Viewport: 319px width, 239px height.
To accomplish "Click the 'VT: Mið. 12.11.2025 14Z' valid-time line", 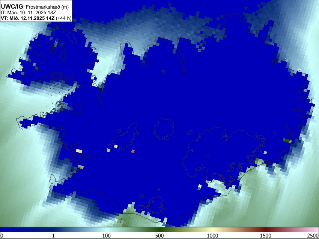I will tap(28, 18).
